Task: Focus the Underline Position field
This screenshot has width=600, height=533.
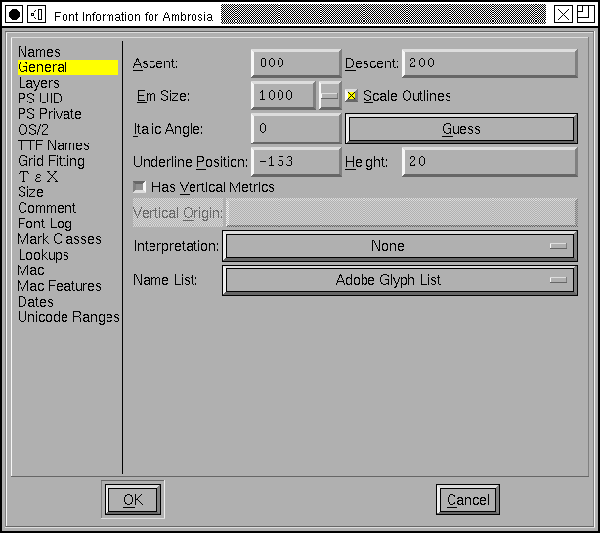Action: (295, 162)
